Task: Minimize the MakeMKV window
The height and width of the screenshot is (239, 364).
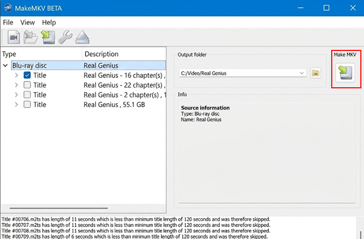Action: 301,8
